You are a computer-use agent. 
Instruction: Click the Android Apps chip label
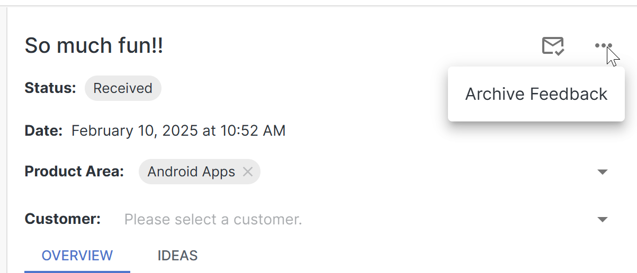191,172
